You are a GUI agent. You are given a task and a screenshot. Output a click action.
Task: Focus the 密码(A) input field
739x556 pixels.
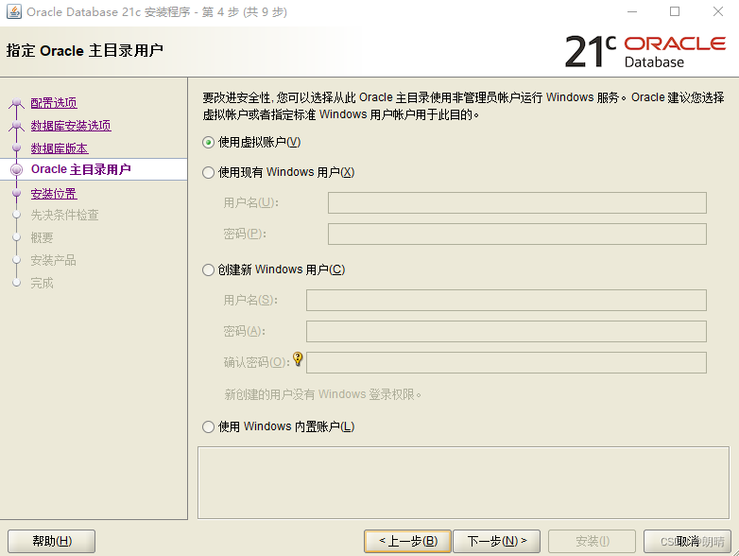[x=507, y=331]
